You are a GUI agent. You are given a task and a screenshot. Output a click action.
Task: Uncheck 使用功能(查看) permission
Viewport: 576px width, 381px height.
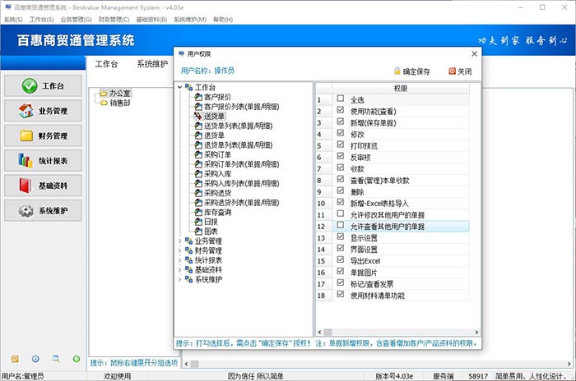coord(341,110)
